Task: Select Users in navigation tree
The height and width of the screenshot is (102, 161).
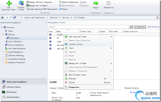Action: 10,31
